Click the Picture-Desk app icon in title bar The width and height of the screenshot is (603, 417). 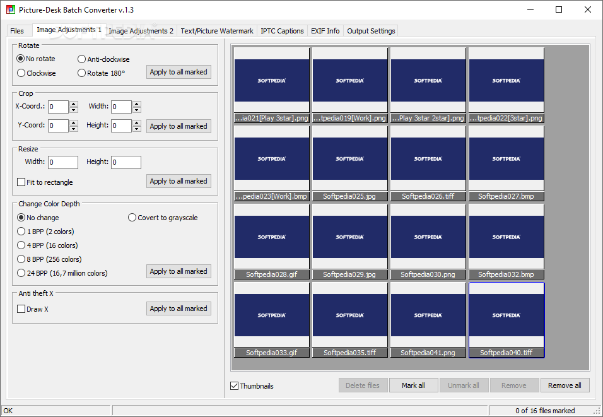(11, 9)
